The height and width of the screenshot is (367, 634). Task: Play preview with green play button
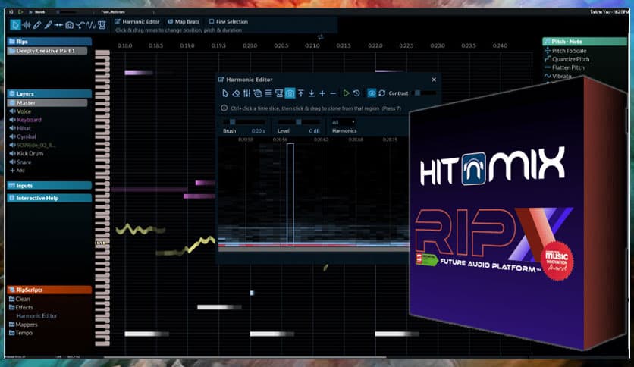pos(346,93)
